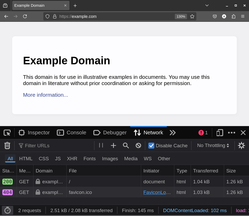
Task: Switch to the Console panel
Action: (72, 133)
